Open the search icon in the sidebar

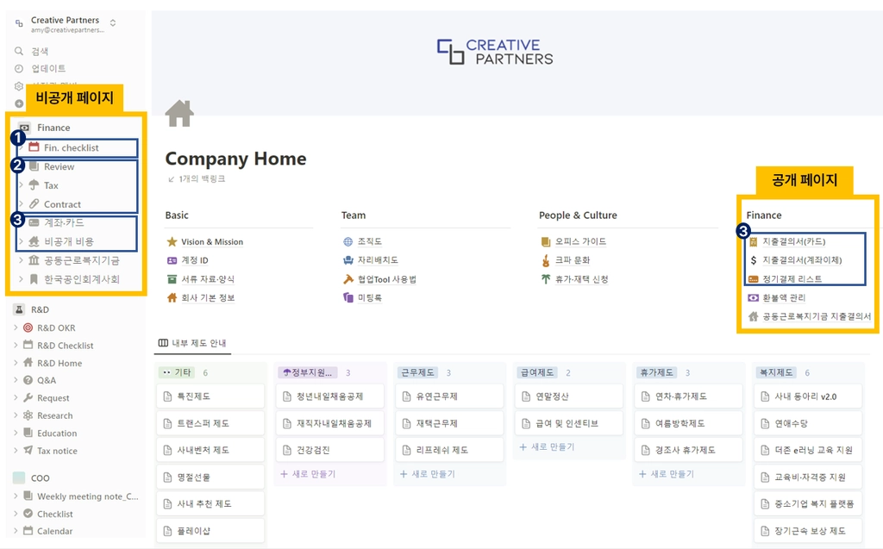[x=19, y=51]
